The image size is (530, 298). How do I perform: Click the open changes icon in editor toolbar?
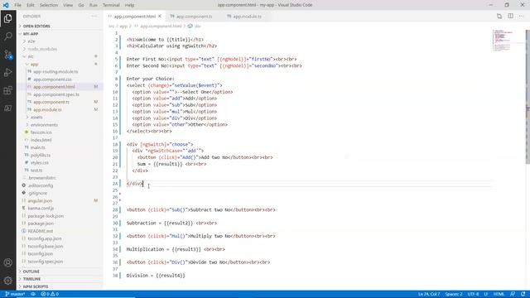click(499, 17)
